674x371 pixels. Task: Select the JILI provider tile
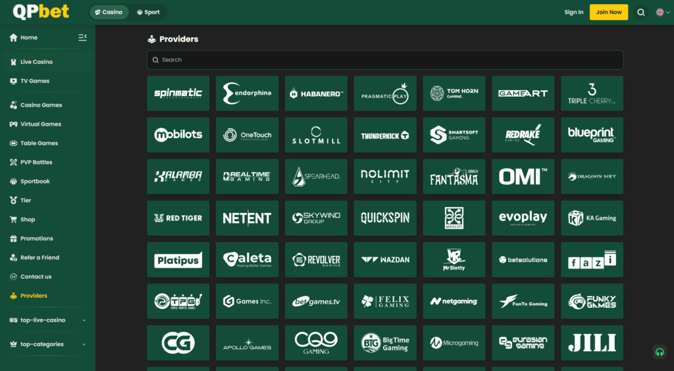tap(592, 343)
